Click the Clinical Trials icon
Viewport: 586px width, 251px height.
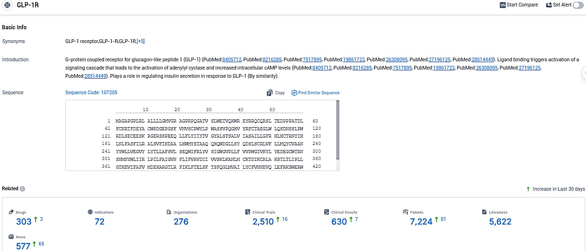[x=248, y=212]
